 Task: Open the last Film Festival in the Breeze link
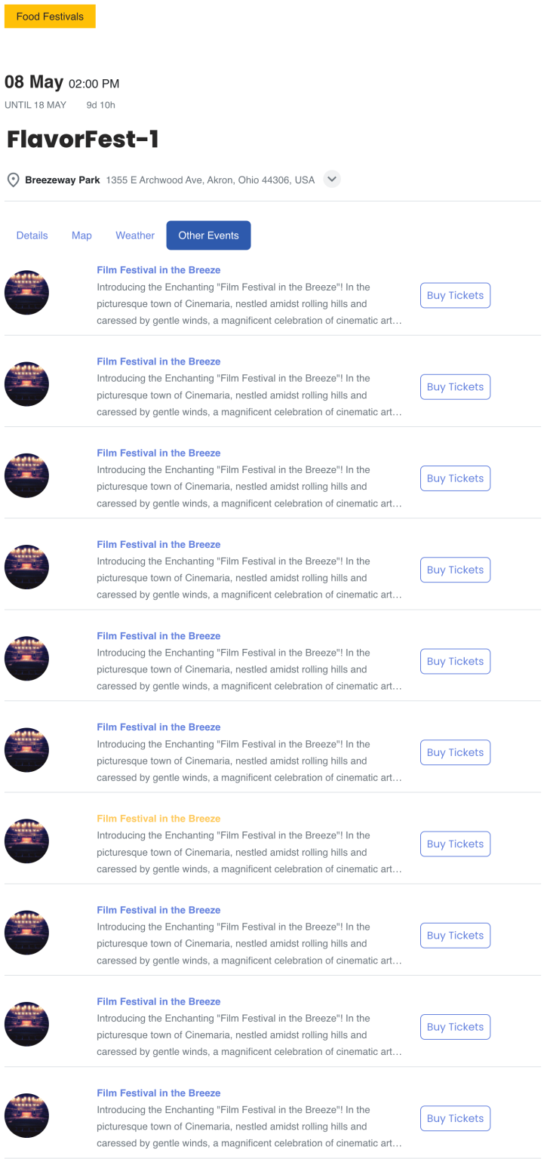tap(158, 1093)
